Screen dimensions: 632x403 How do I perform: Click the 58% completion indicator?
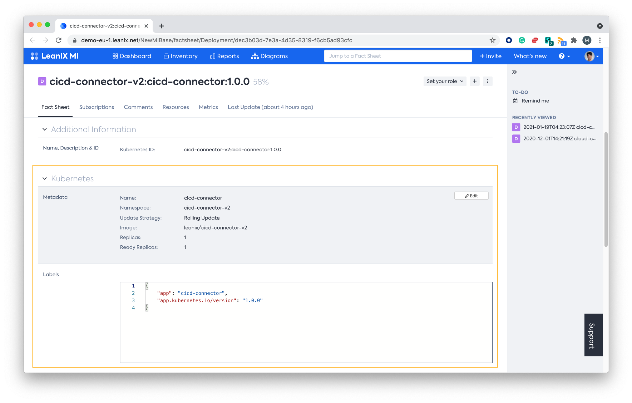(261, 82)
